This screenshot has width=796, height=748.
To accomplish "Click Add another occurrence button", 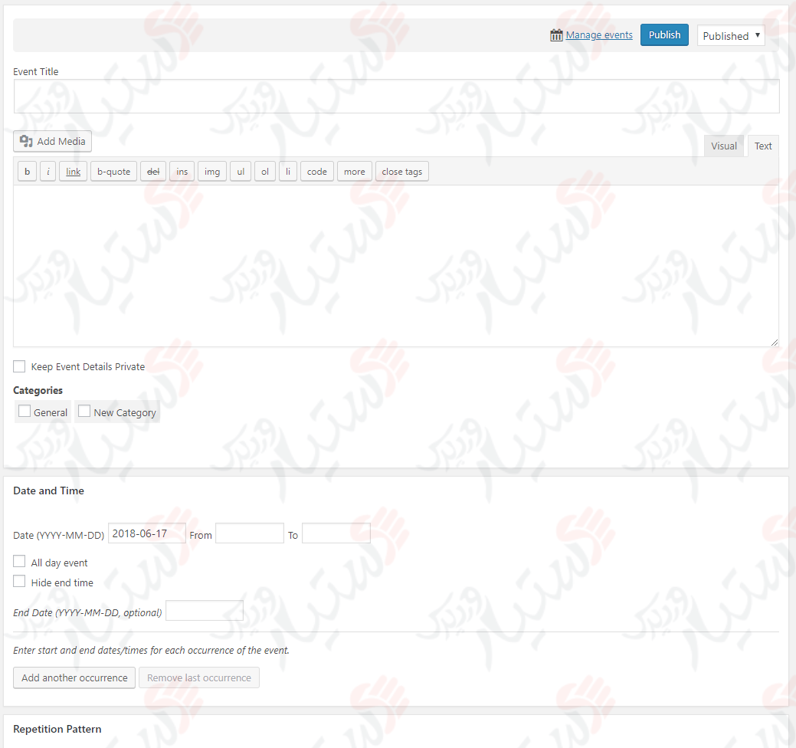I will (x=74, y=677).
